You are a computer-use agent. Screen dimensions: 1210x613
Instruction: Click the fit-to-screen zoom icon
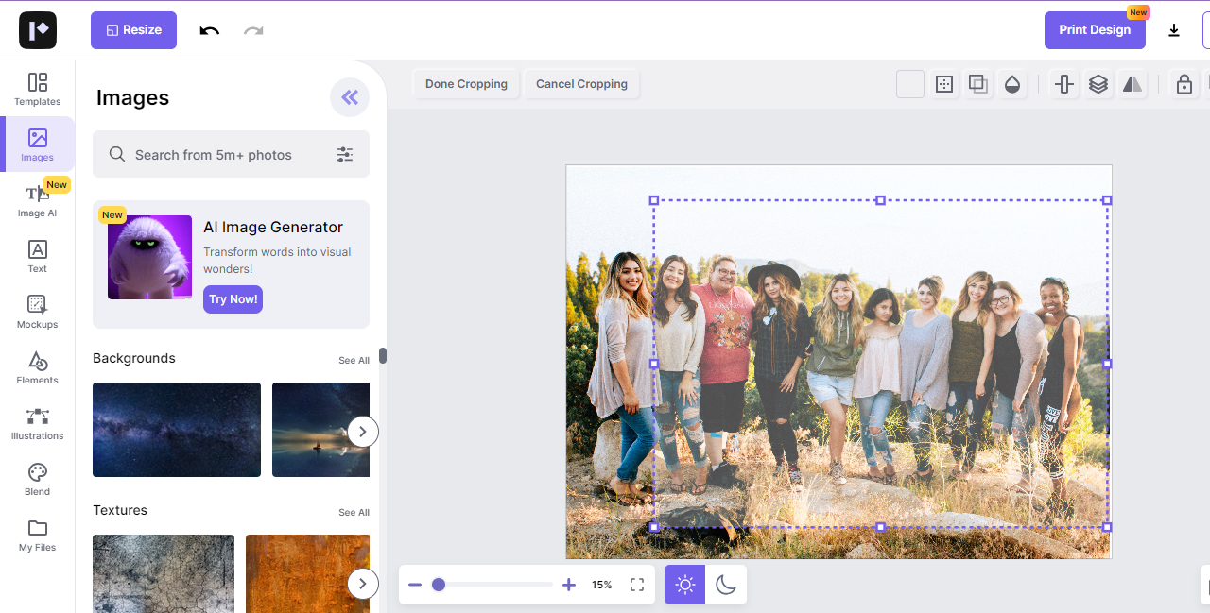(637, 585)
